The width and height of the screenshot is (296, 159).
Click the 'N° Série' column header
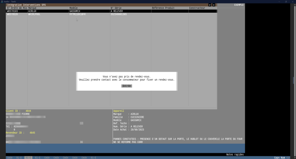(x=117, y=8)
